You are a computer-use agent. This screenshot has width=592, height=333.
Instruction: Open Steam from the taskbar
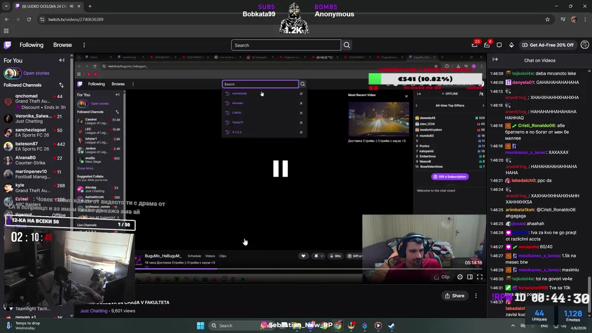tap(391, 326)
